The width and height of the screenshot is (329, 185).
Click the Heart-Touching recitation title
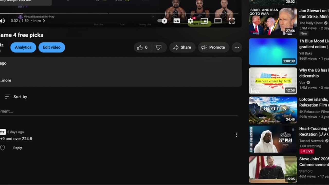[x=314, y=131]
